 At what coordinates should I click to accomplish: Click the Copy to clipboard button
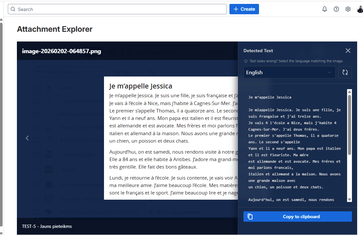coord(297,217)
